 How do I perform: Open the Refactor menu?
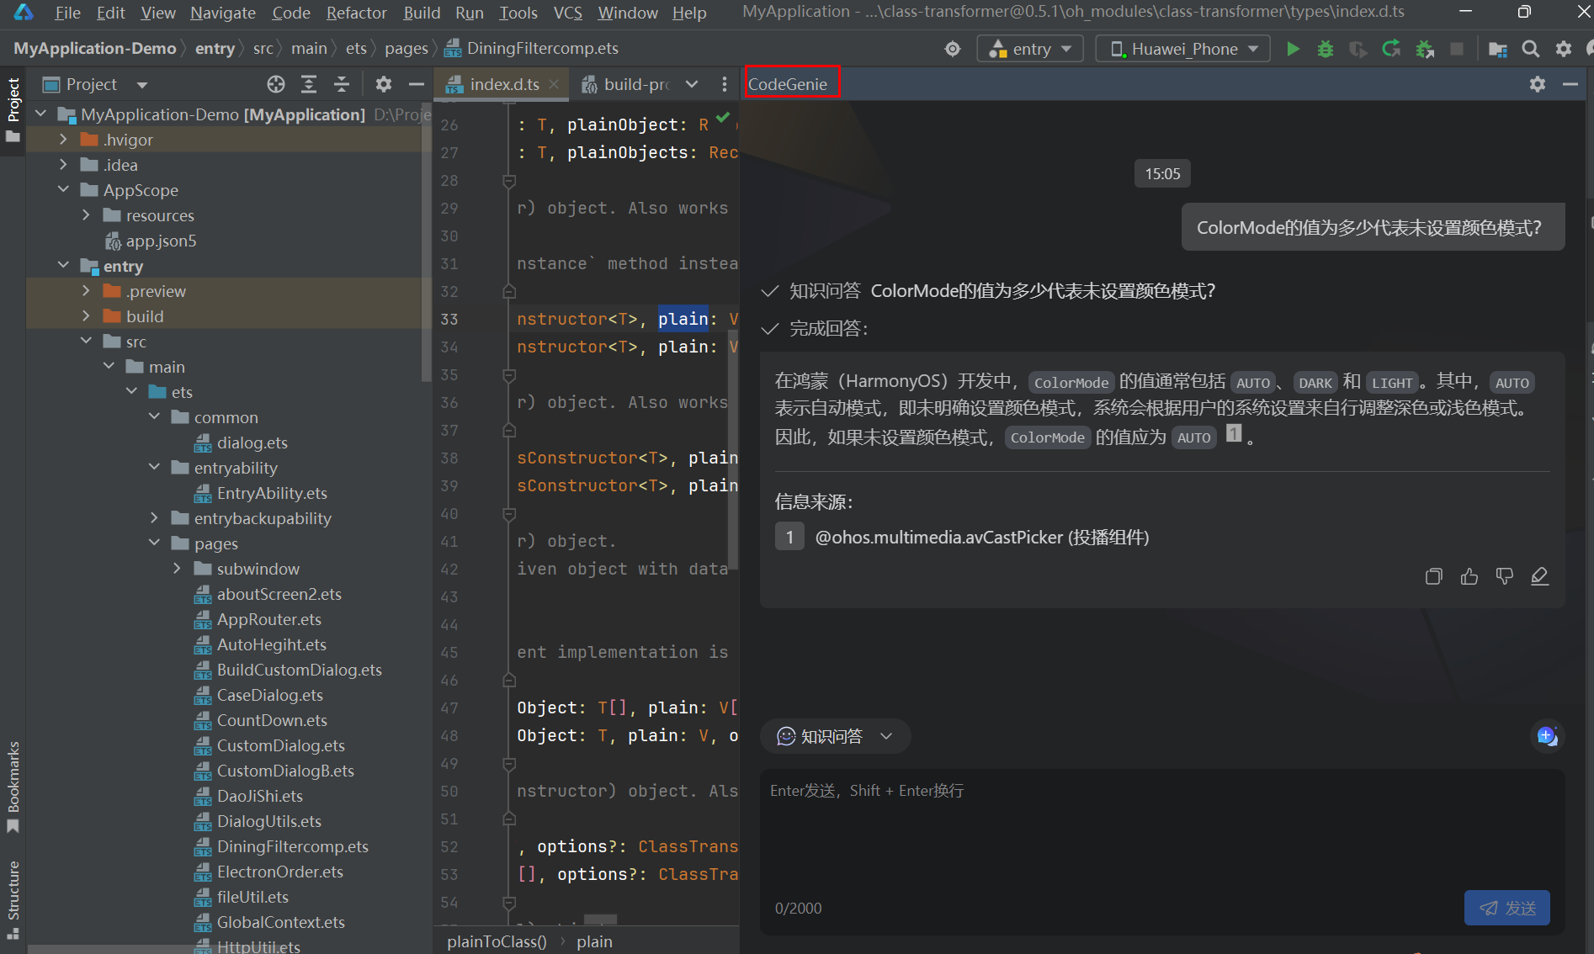coord(357,13)
